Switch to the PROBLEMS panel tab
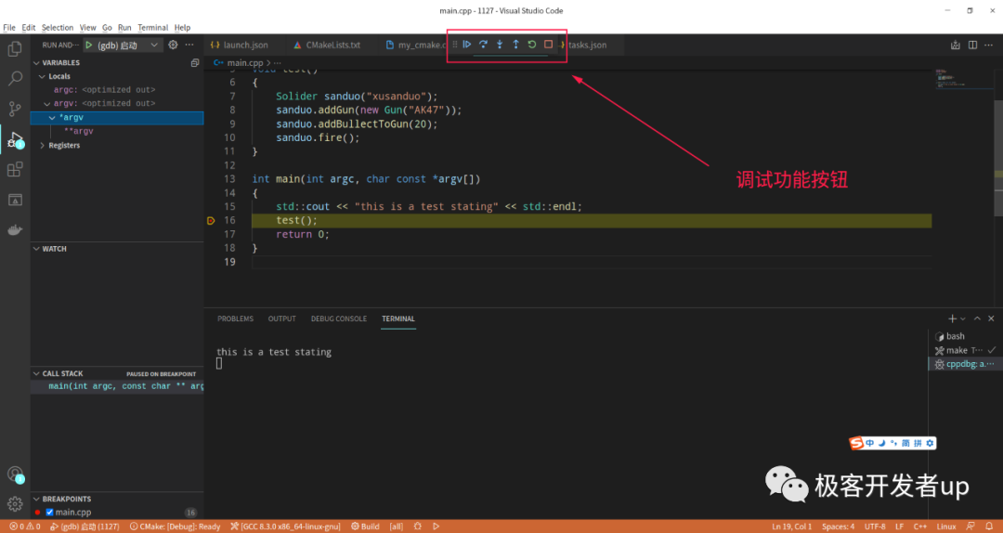 235,318
